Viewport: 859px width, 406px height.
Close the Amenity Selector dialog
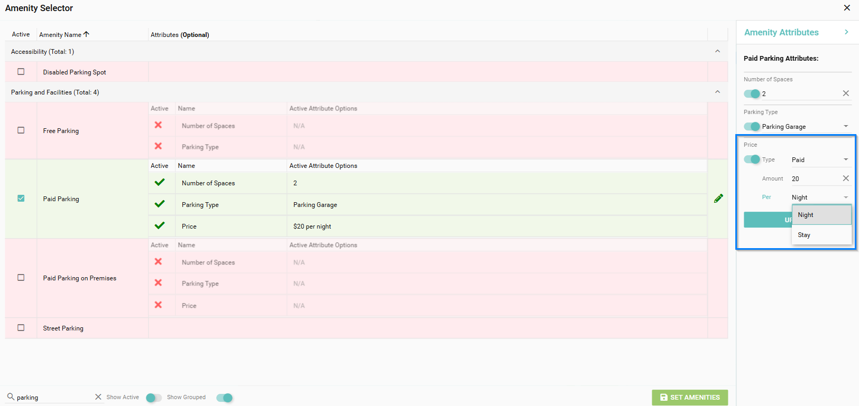pos(847,8)
